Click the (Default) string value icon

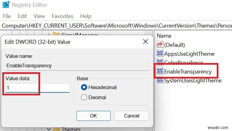coord(160,44)
